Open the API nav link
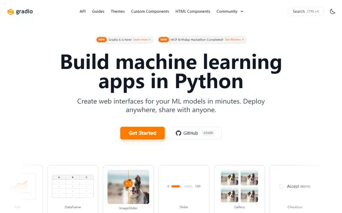The width and height of the screenshot is (342, 213). coord(83,12)
